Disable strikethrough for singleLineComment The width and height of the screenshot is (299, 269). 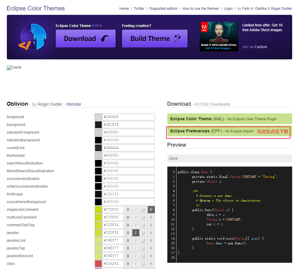pos(151,210)
